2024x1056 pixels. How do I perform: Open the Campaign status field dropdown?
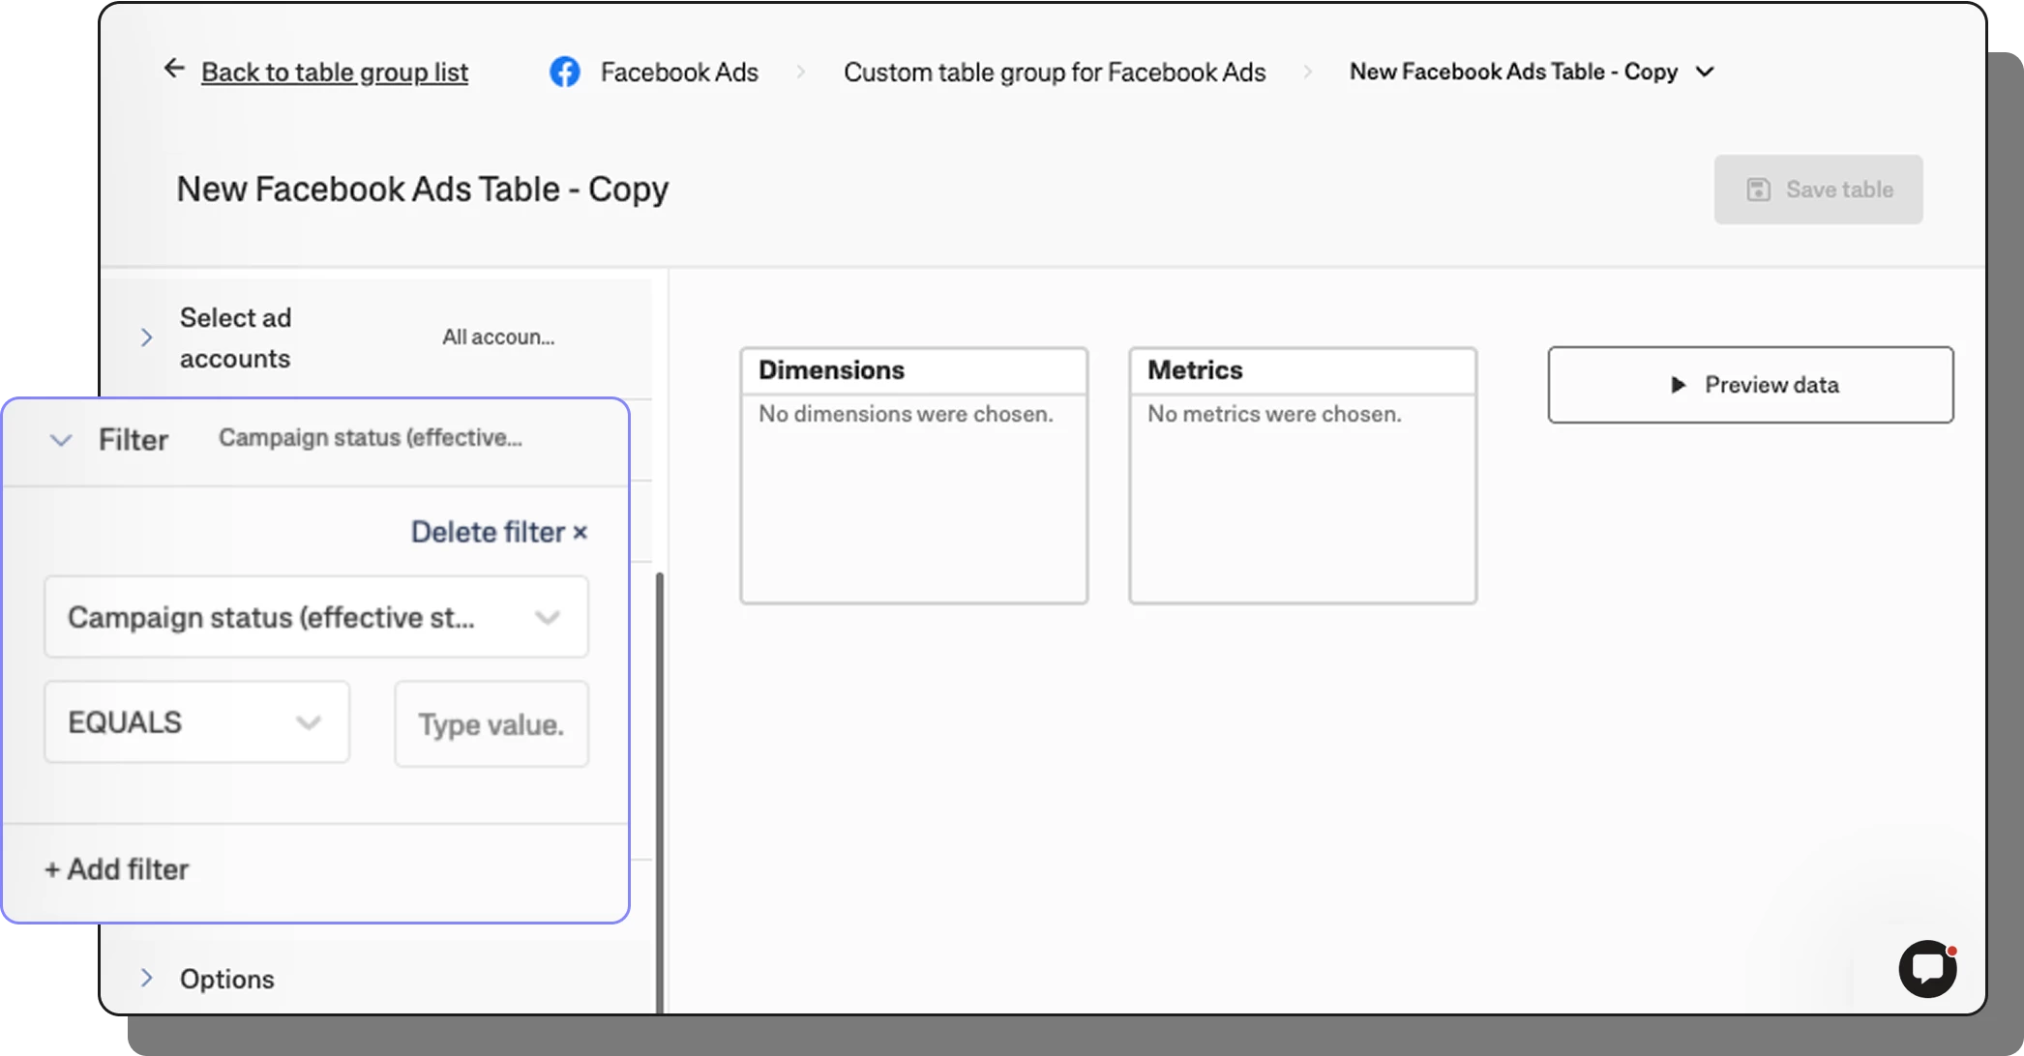(x=316, y=617)
